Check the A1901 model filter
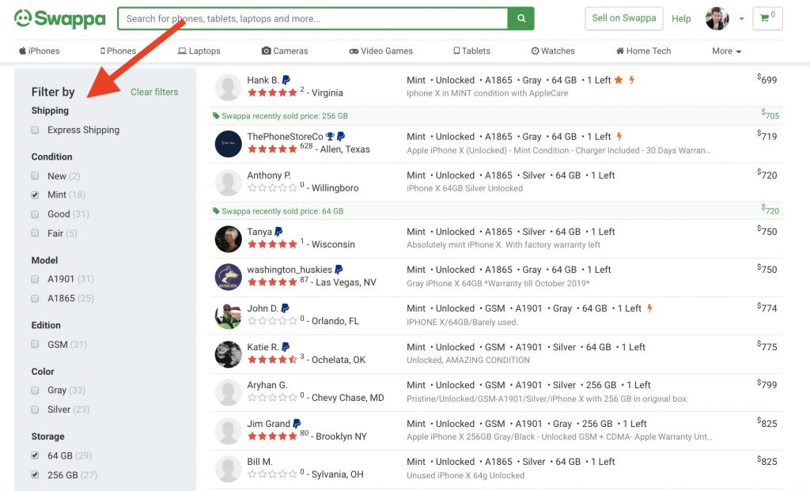 tap(35, 279)
